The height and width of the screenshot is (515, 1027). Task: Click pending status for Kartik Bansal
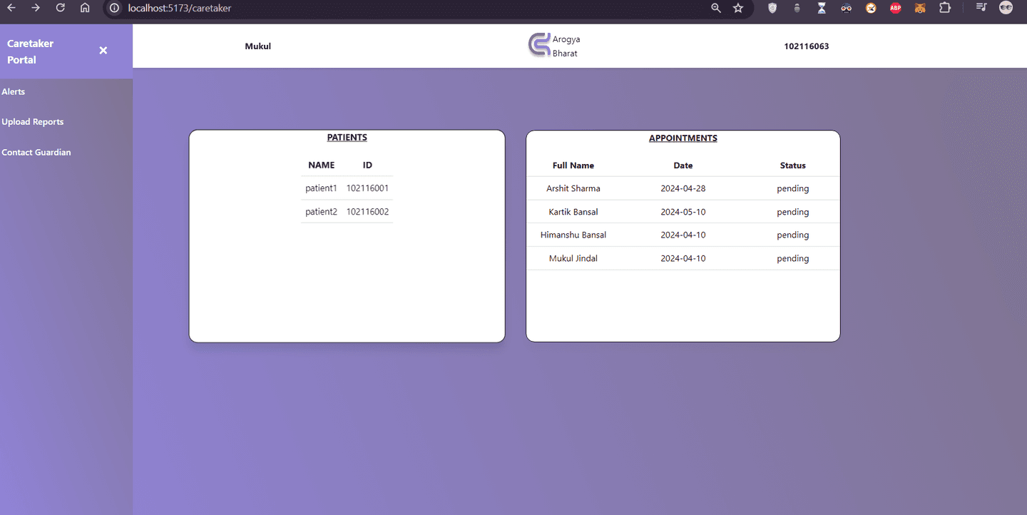(x=793, y=212)
